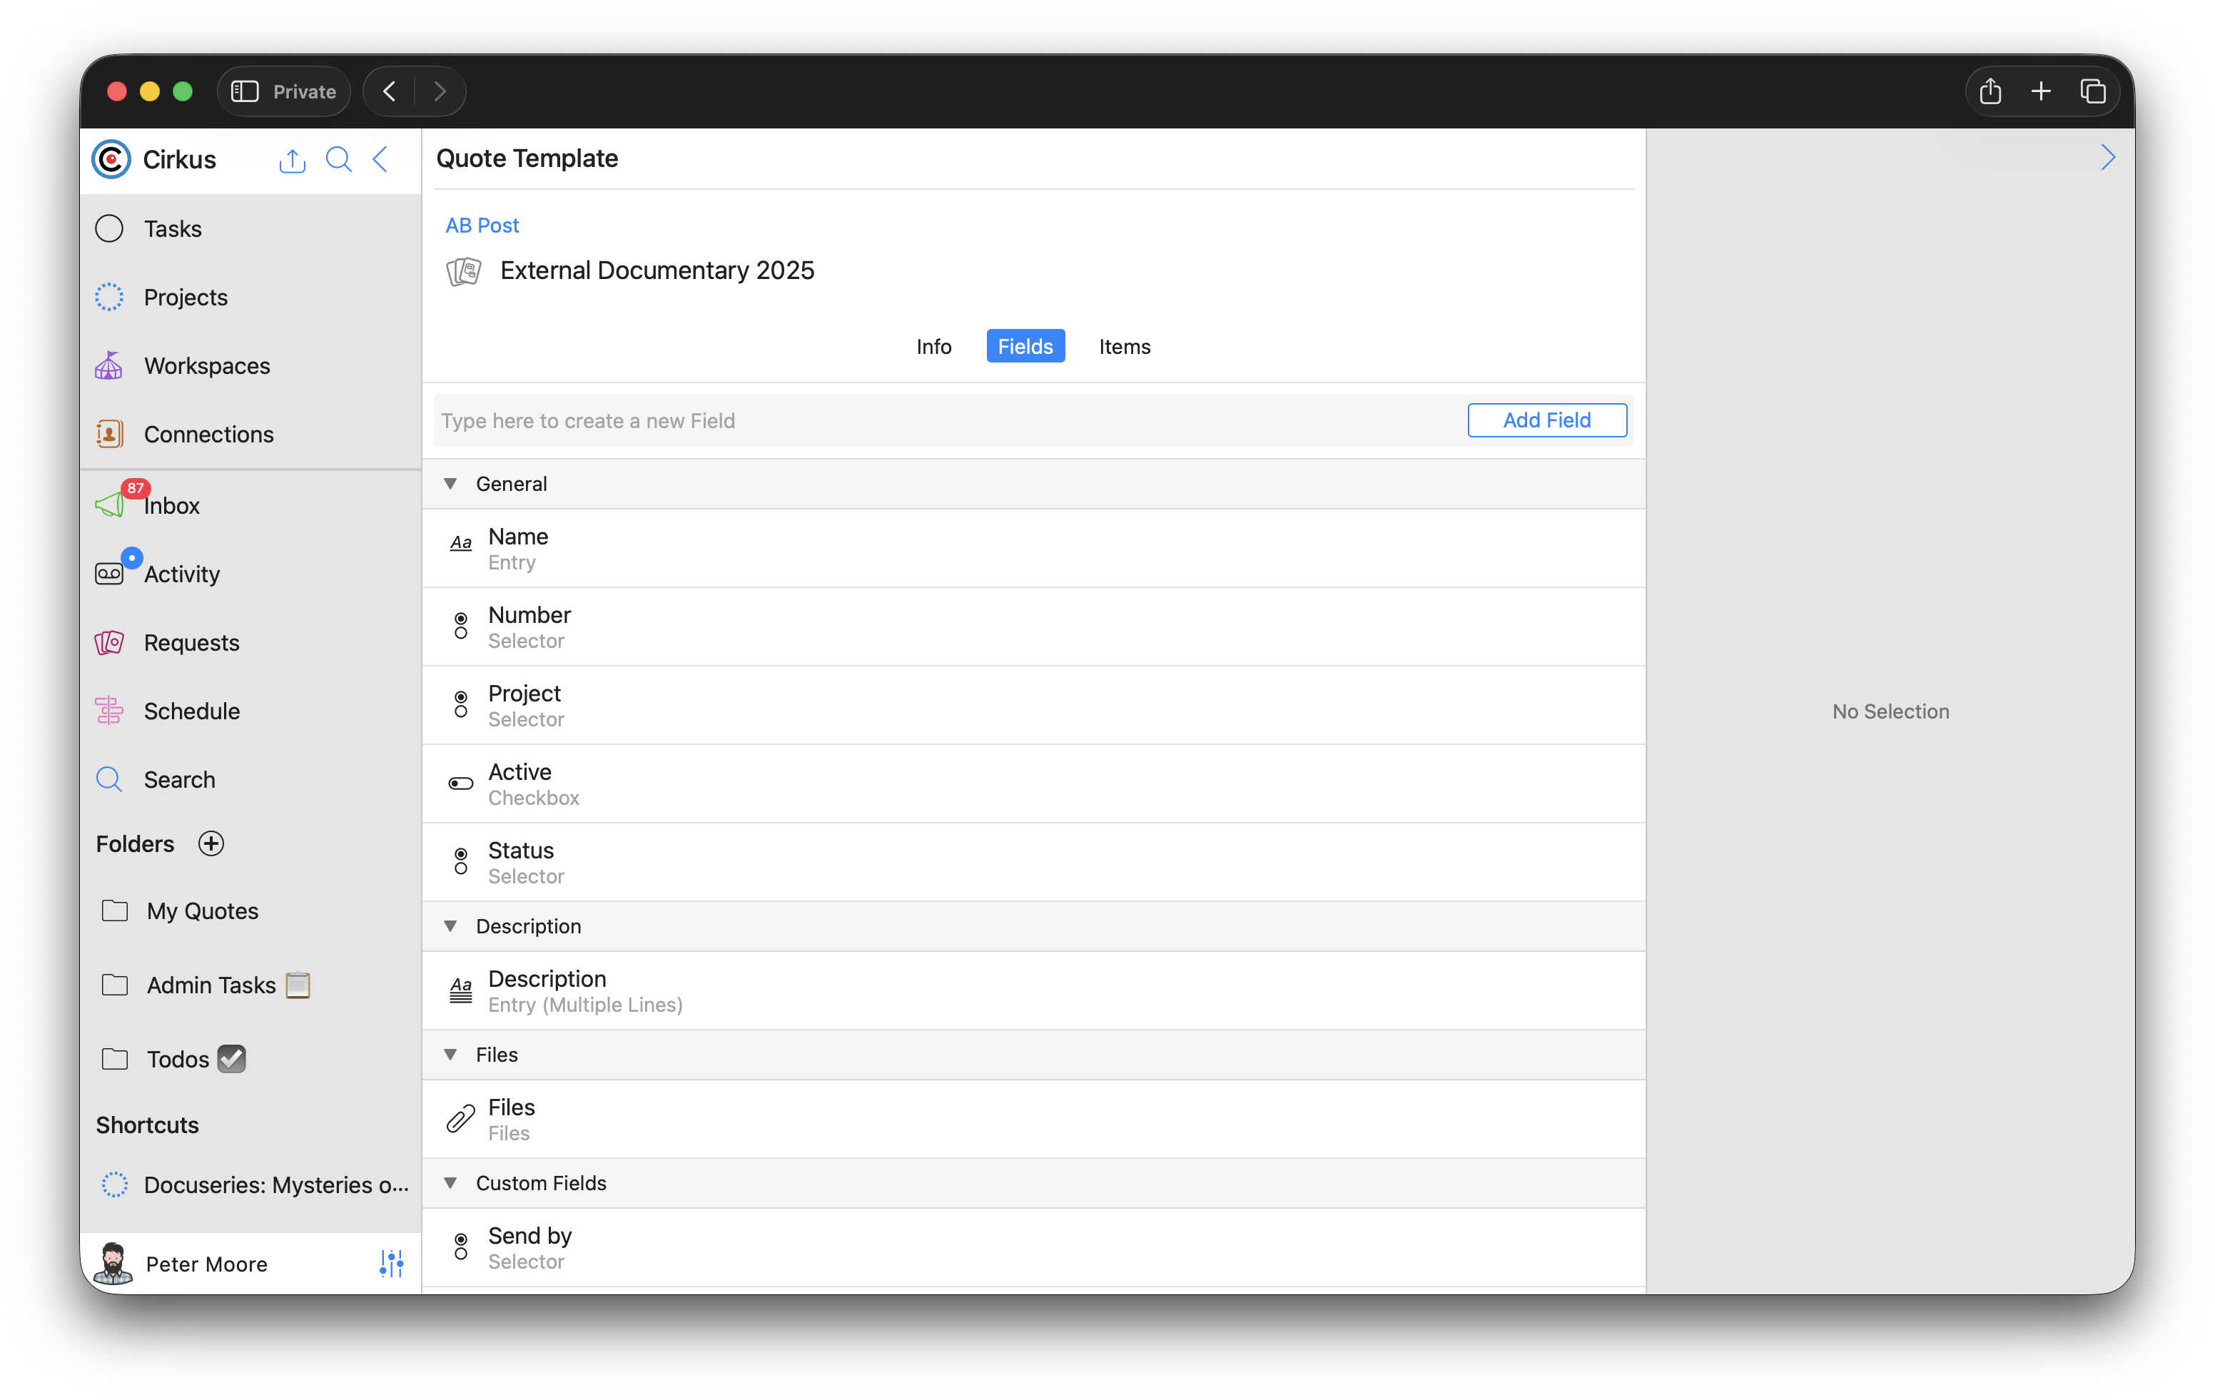This screenshot has width=2215, height=1400.
Task: Open settings sliders icon by Peter Moore
Action: click(x=391, y=1263)
